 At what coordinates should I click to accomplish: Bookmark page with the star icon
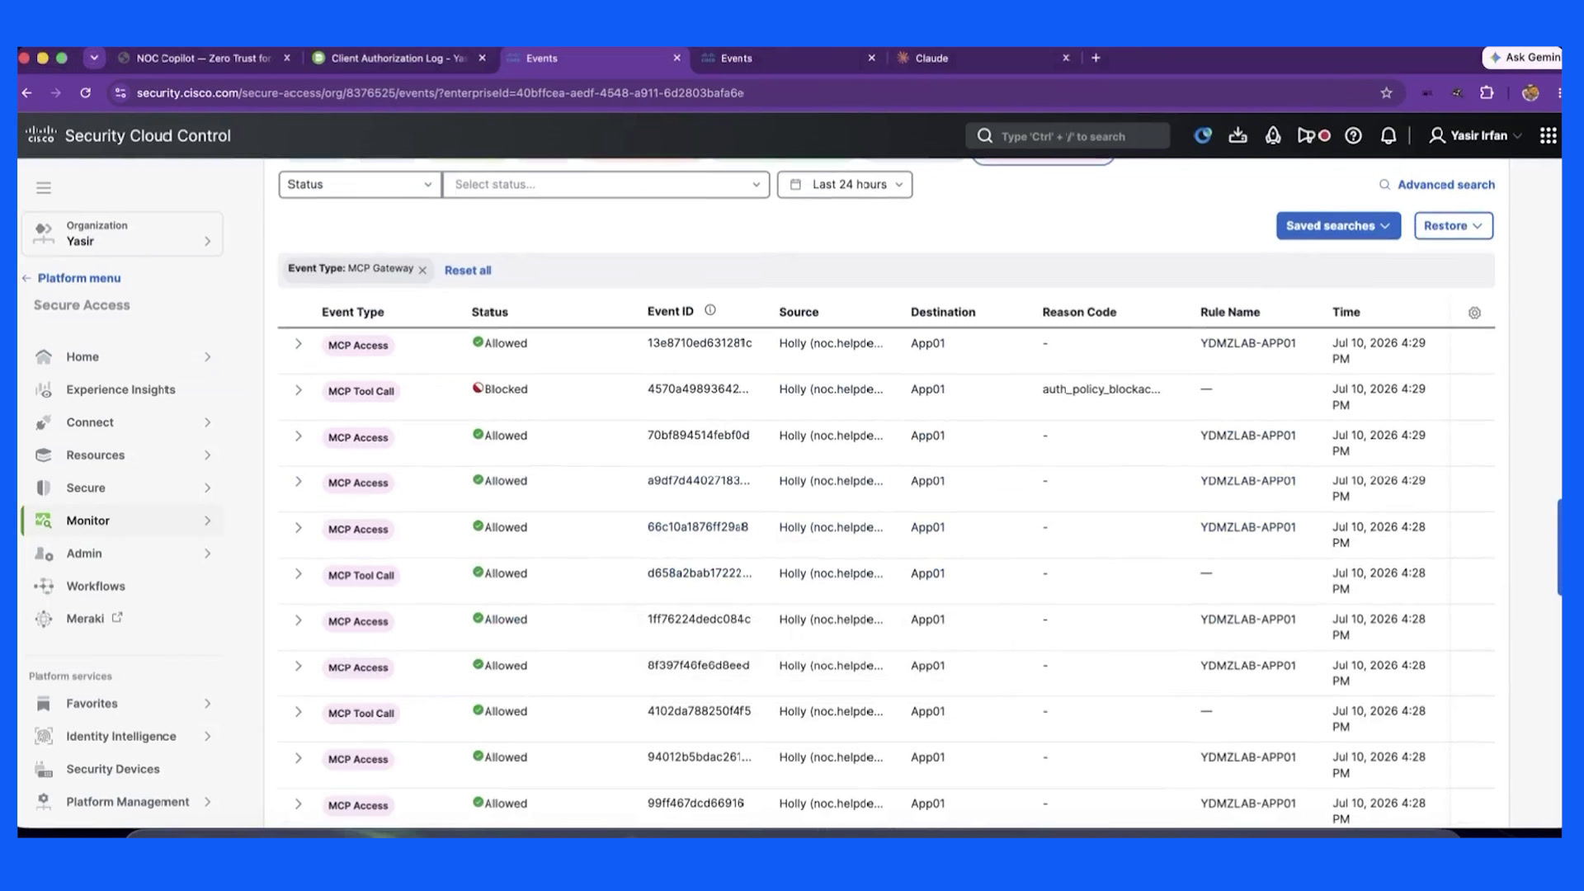tap(1386, 93)
